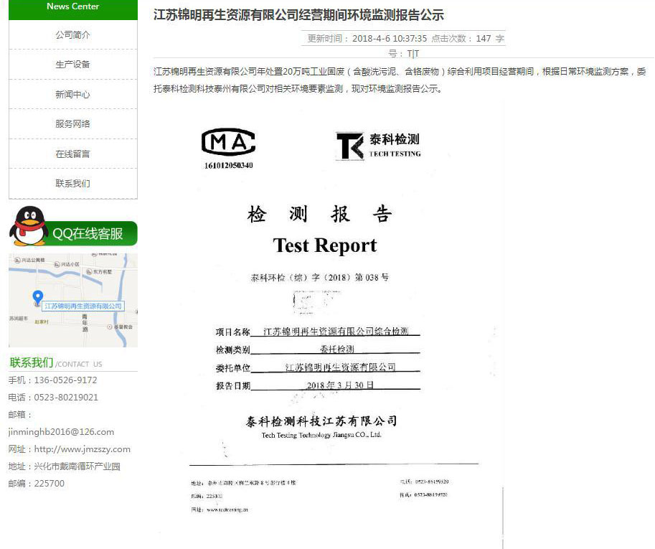The image size is (655, 549).
Task: Select small font size 'T' link
Action: 417,54
